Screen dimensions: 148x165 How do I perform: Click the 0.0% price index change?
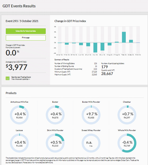[x=12, y=53]
